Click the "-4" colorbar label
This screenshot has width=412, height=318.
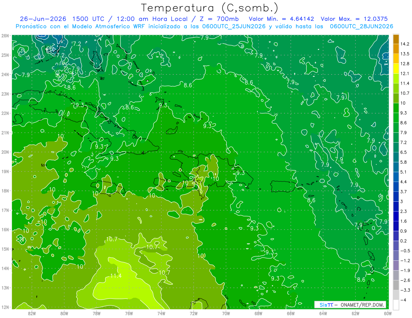tap(403, 300)
